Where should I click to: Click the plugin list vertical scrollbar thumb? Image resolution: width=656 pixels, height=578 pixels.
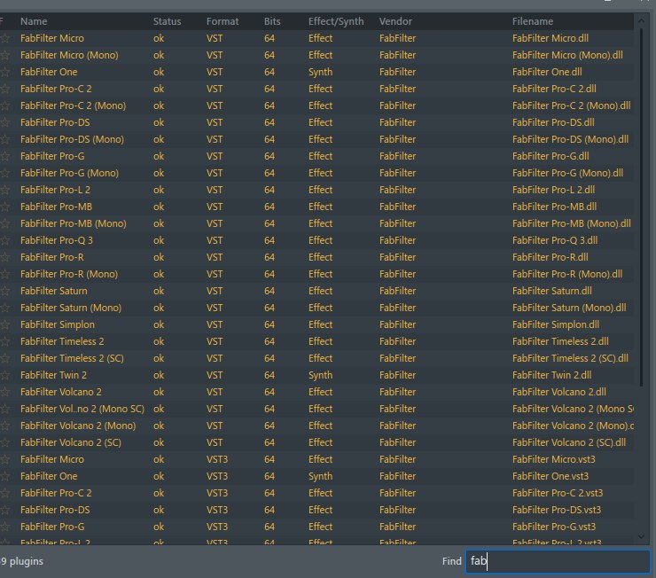point(641,207)
